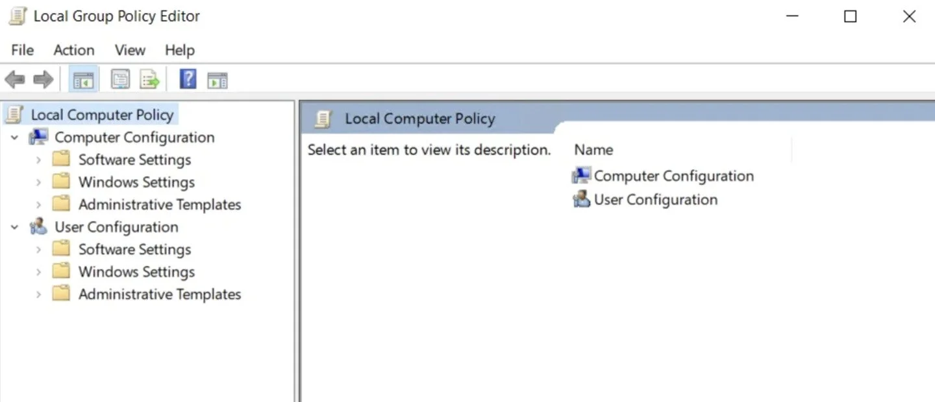The height and width of the screenshot is (402, 935).
Task: Open the blue Help question-mark icon
Action: point(188,79)
